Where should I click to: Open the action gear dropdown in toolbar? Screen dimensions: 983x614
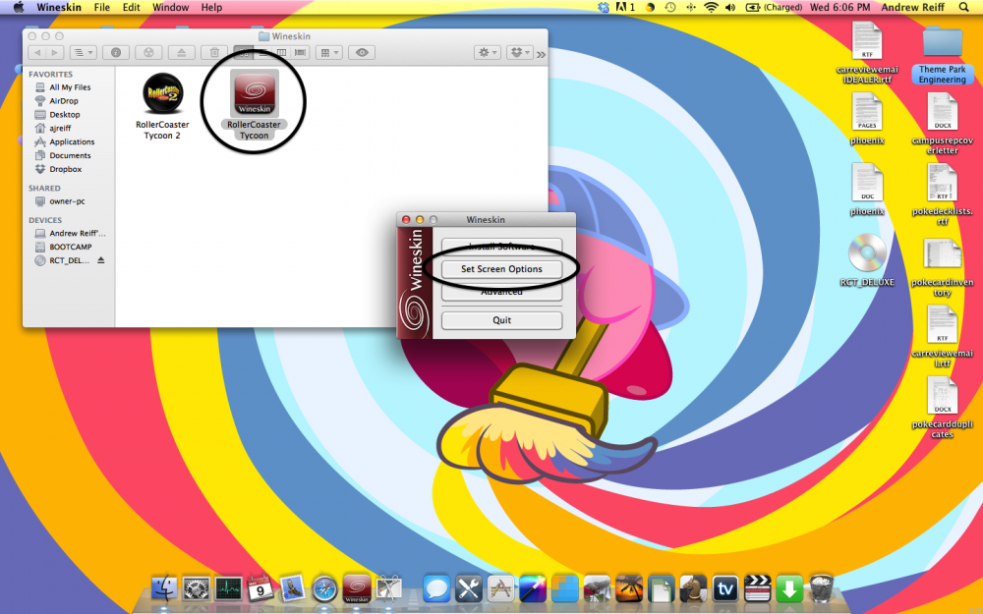(x=487, y=52)
